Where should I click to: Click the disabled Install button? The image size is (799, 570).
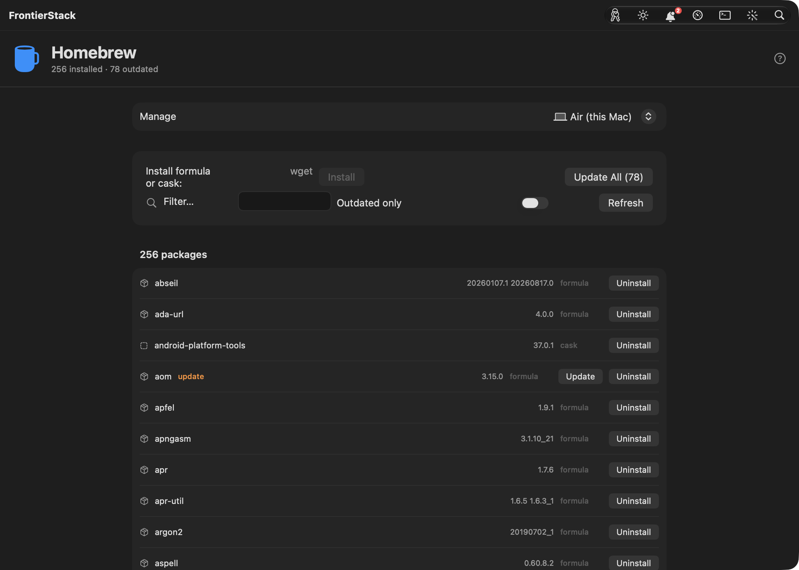341,177
